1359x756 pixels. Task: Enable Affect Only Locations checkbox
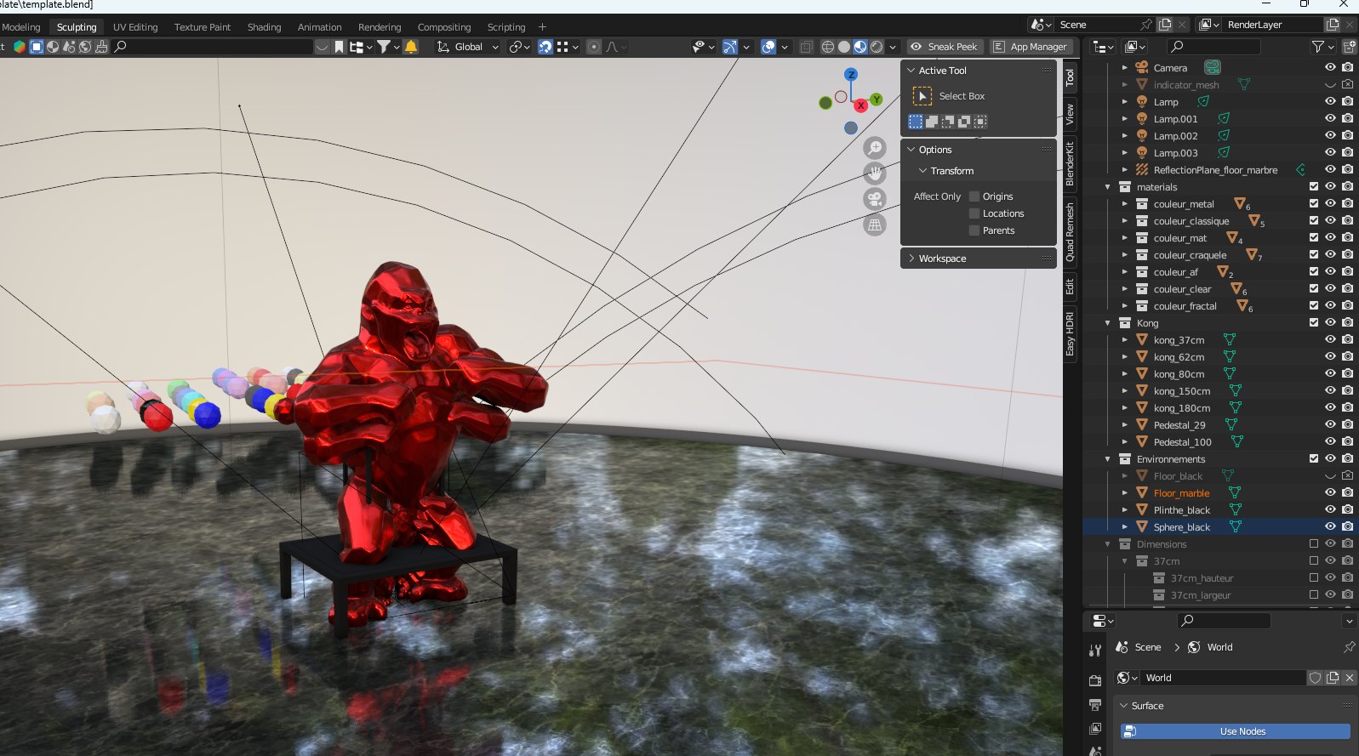click(x=974, y=213)
